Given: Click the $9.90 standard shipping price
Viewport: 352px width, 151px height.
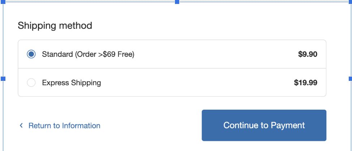Looking at the screenshot, I should coord(308,54).
